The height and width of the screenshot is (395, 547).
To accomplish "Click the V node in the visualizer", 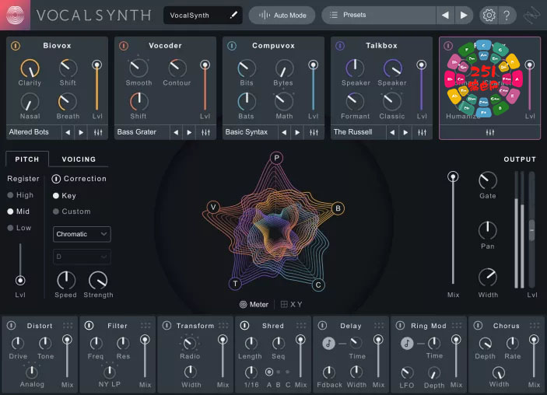I will pyautogui.click(x=213, y=207).
